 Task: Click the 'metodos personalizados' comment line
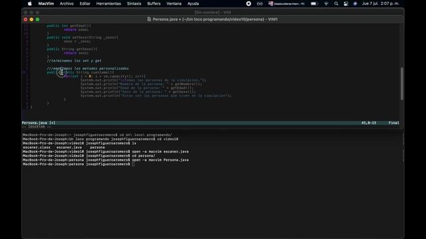tap(87, 68)
